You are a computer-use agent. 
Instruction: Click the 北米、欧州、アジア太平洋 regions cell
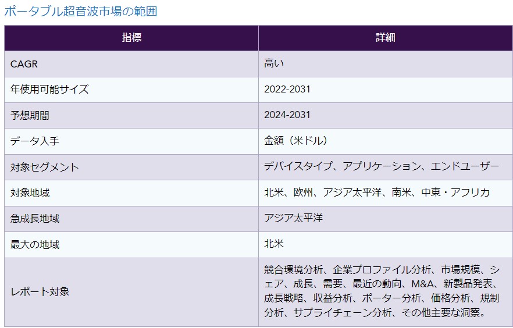click(x=386, y=192)
